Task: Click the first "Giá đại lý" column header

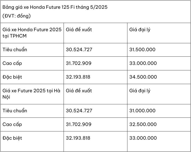Action: tap(140, 30)
